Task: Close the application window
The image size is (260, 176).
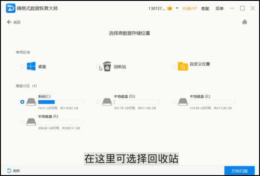Action: click(252, 8)
